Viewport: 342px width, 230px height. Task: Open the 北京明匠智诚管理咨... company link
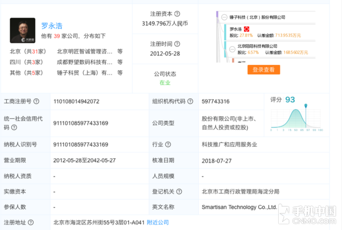(84, 51)
